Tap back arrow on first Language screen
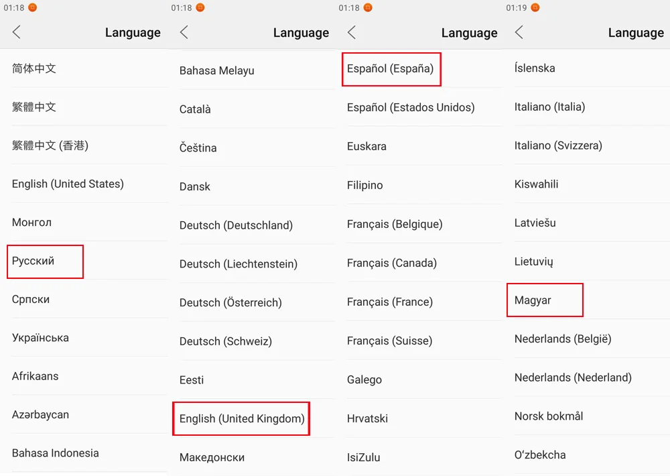The height and width of the screenshot is (476, 670). pyautogui.click(x=17, y=32)
